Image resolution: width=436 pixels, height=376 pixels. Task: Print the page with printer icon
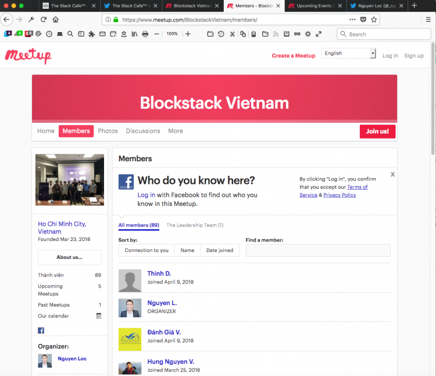(x=145, y=34)
